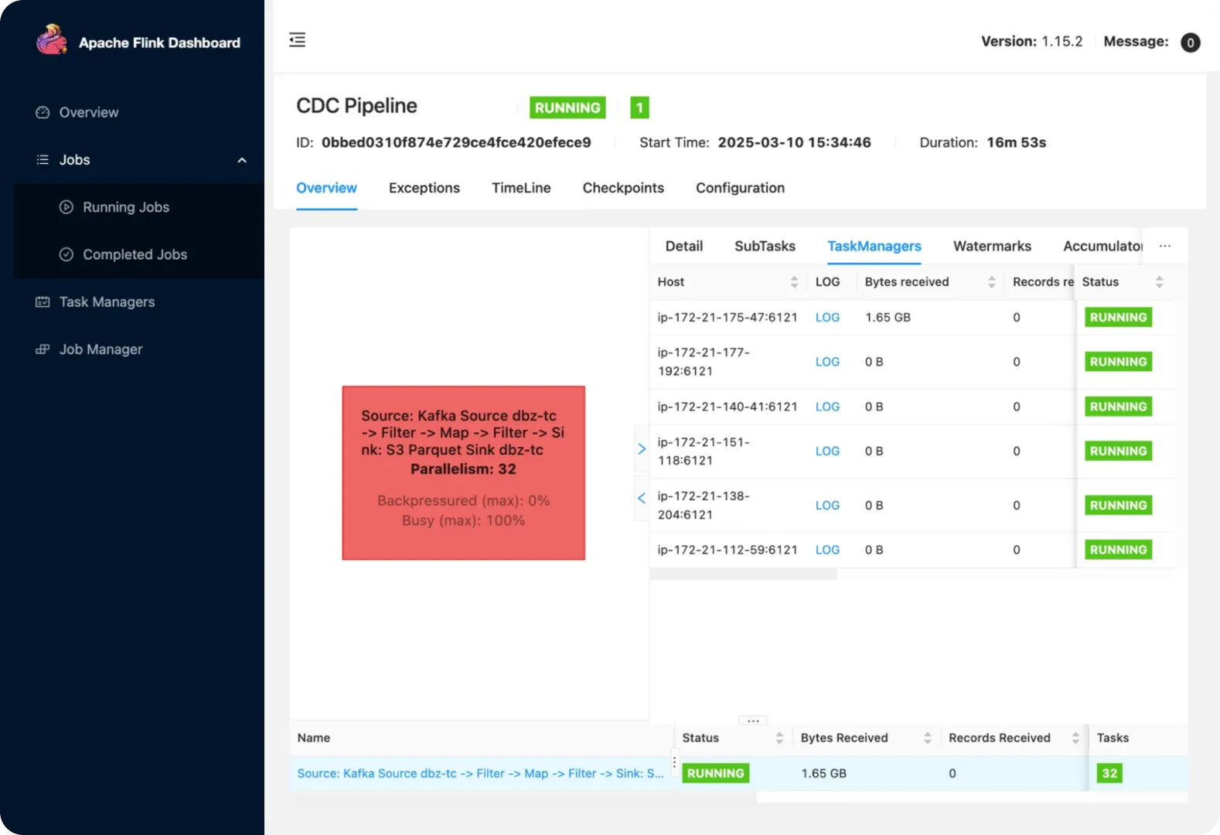
Task: Click the Message count badge
Action: click(1190, 43)
